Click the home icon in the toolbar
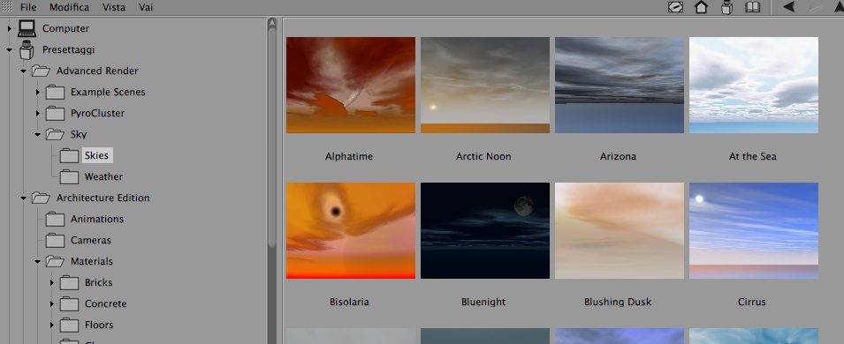Image resolution: width=844 pixels, height=344 pixels. (x=701, y=7)
